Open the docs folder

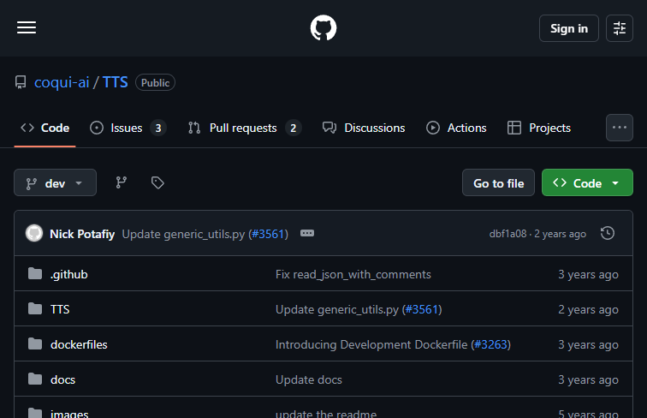[62, 380]
